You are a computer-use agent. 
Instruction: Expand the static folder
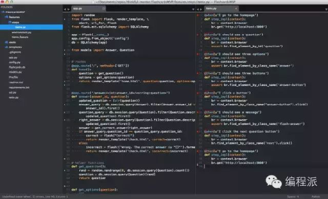tap(6, 42)
